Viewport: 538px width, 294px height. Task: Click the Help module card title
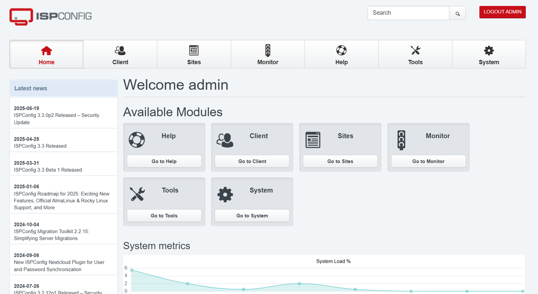click(169, 136)
